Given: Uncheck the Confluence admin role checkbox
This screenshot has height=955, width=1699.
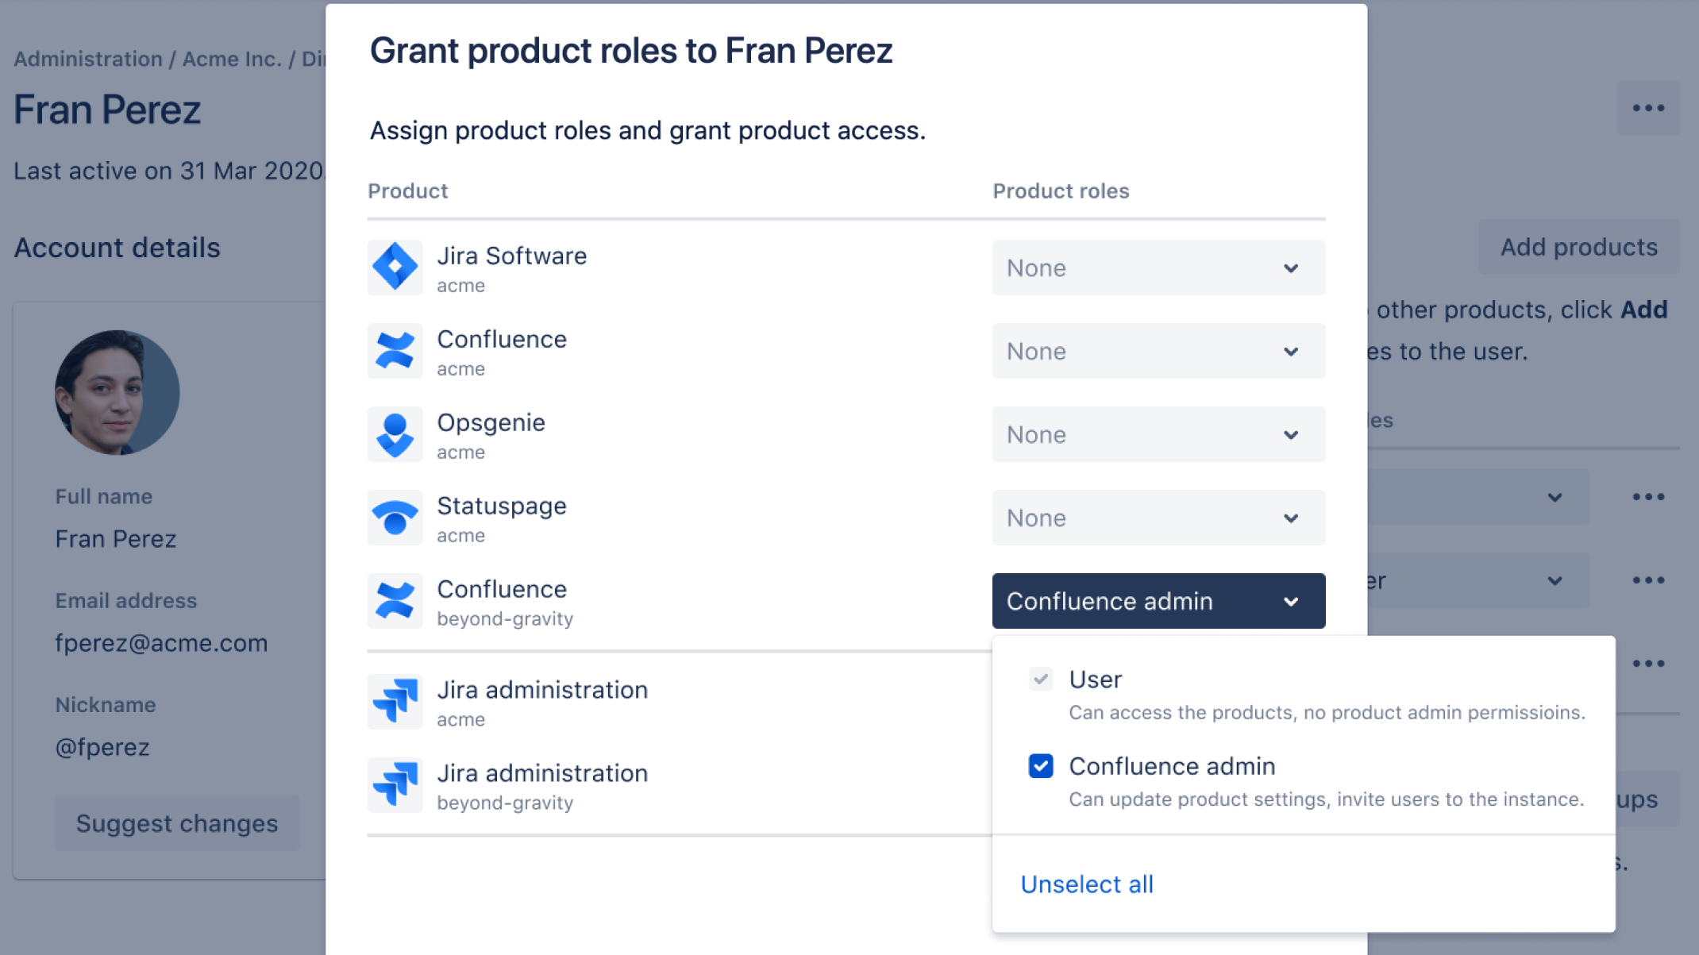Looking at the screenshot, I should click(1040, 765).
